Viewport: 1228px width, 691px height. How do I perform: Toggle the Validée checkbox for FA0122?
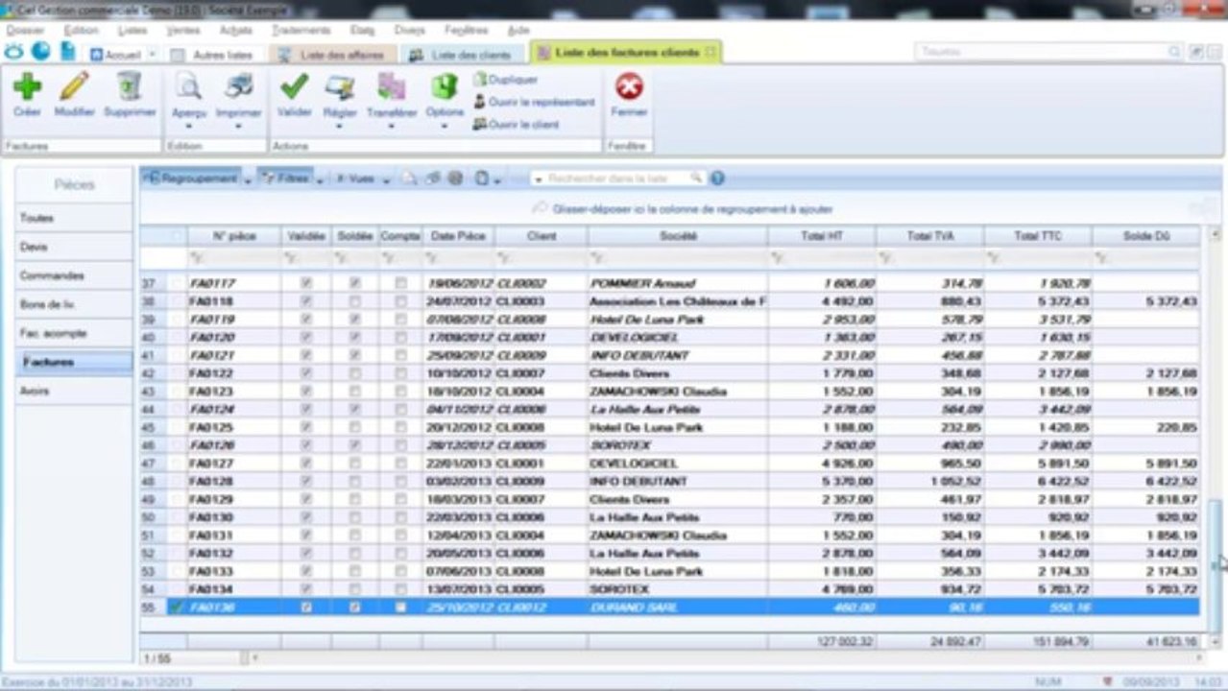(306, 373)
